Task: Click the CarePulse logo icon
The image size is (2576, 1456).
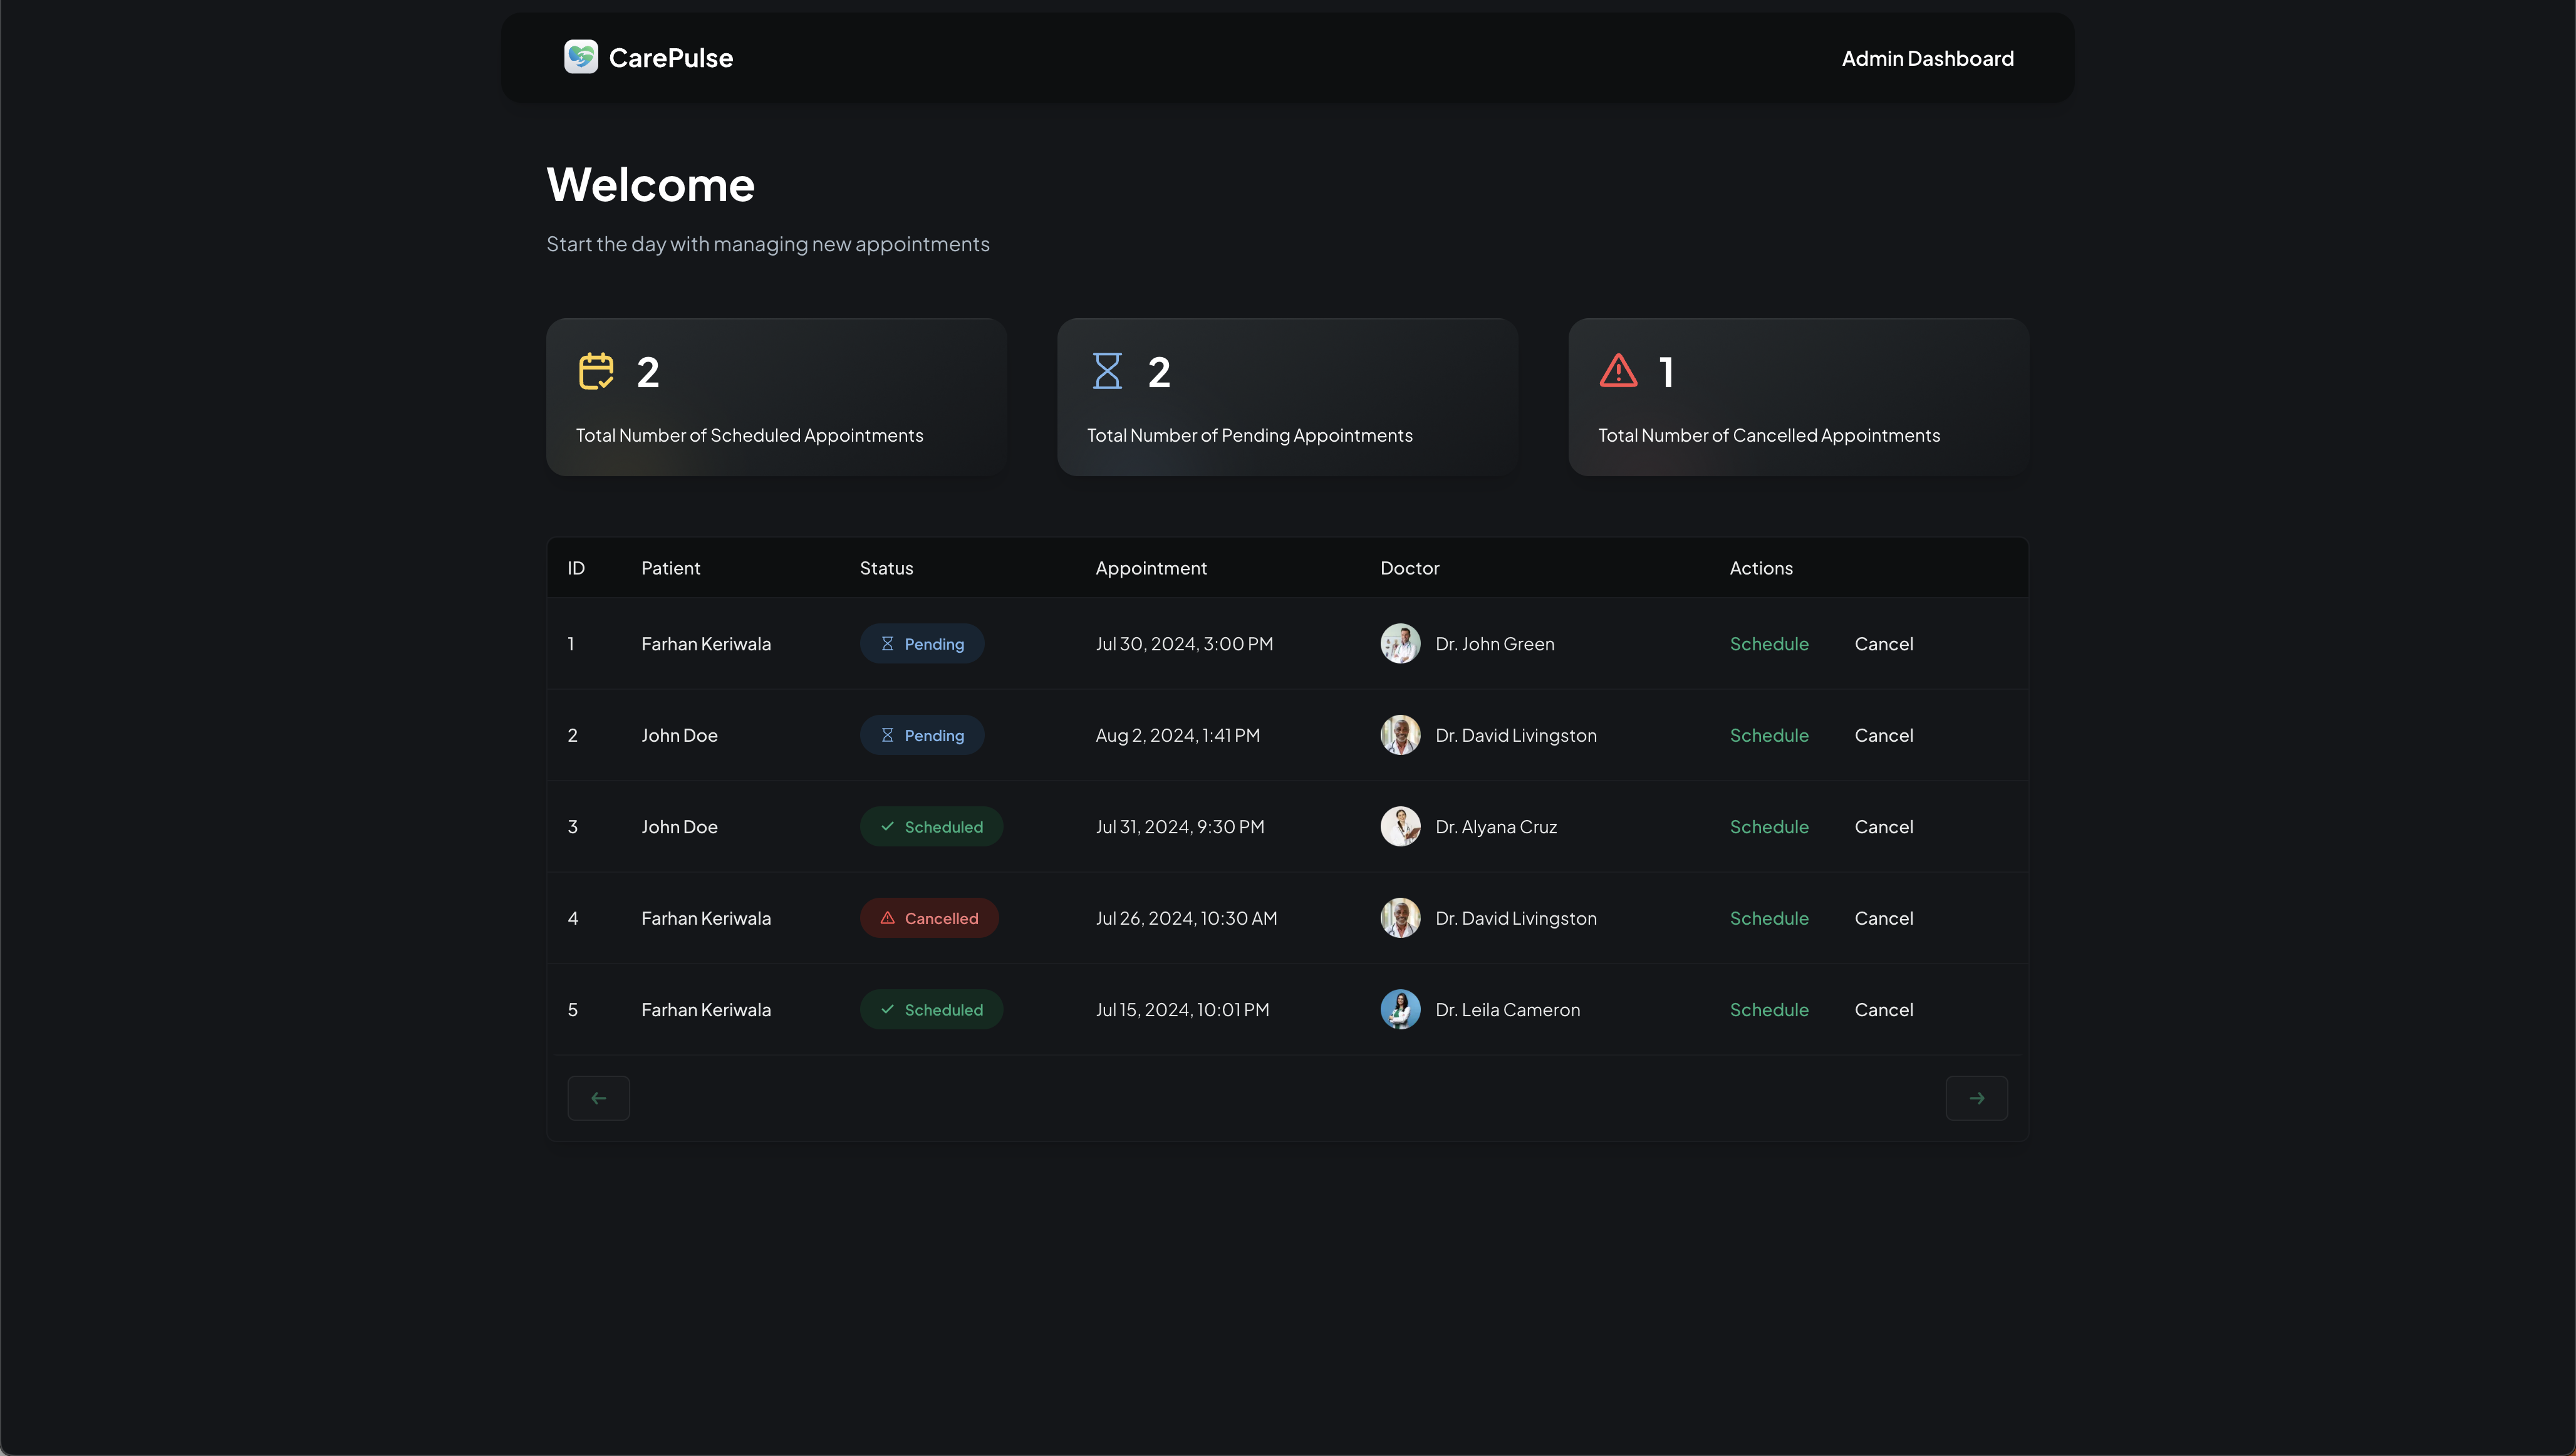Action: click(580, 57)
